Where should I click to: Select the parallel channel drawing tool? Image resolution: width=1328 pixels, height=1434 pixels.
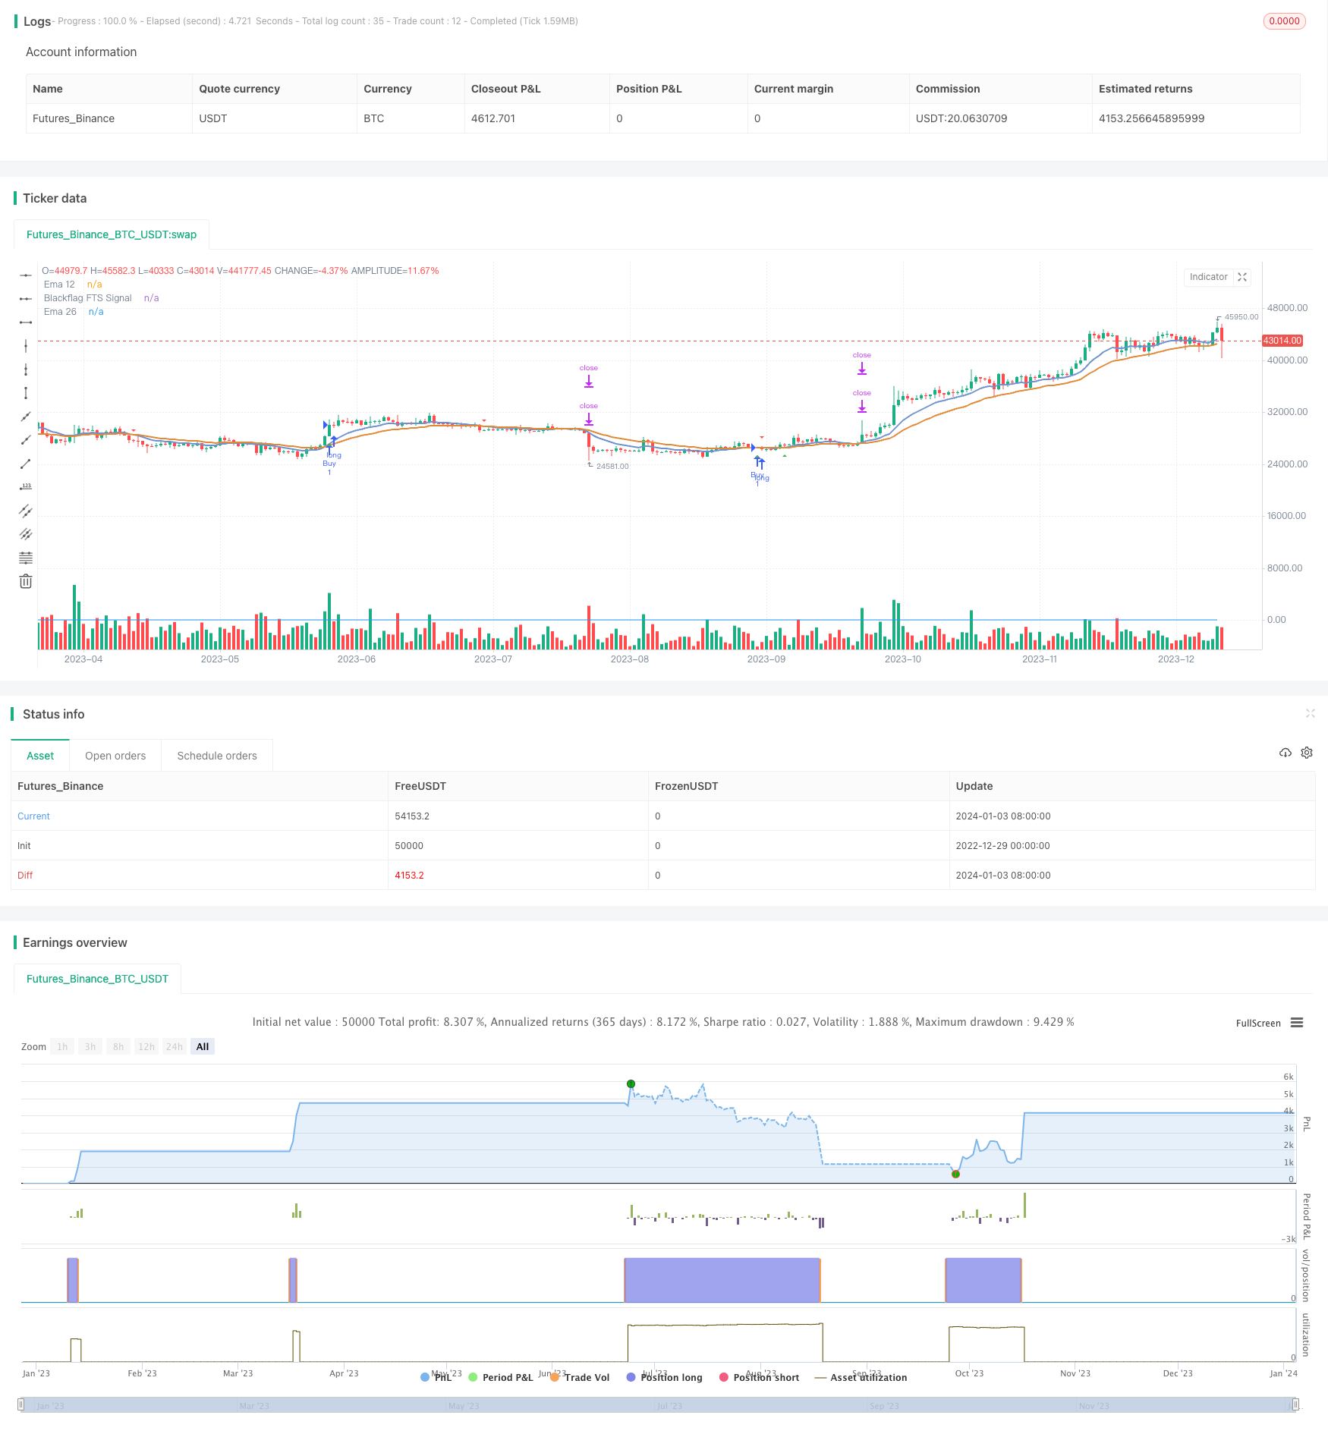point(26,511)
